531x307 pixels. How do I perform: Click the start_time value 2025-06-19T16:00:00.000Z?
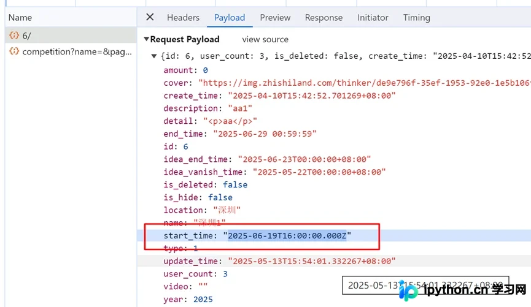(x=287, y=236)
